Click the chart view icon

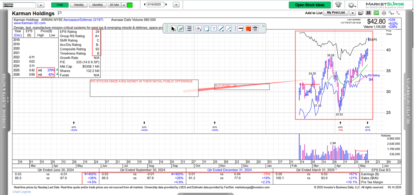[x=361, y=13]
